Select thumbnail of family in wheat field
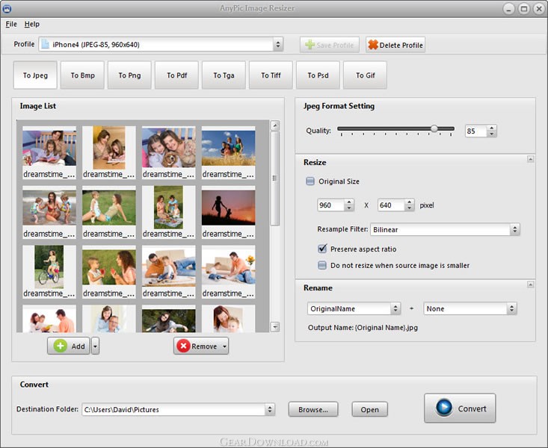The image size is (548, 448). (228, 152)
